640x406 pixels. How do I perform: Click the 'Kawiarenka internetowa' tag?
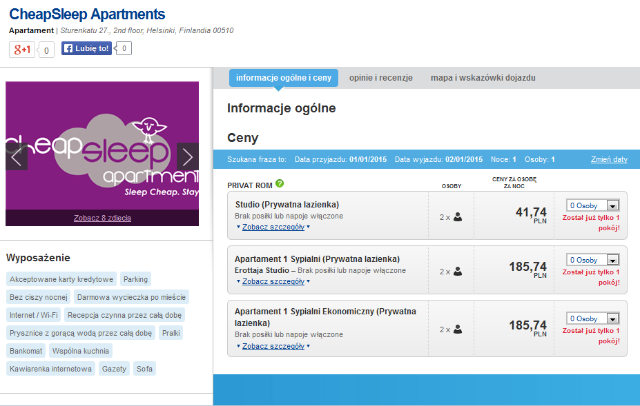tap(50, 369)
